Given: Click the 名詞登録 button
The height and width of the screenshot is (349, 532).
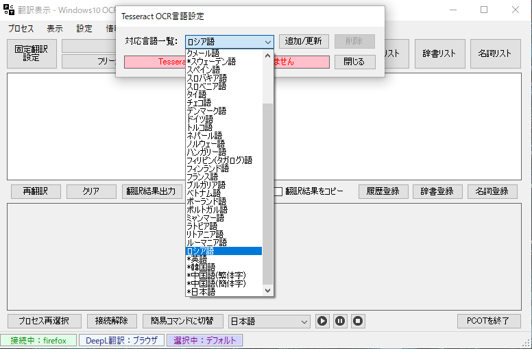Looking at the screenshot, I should [492, 191].
